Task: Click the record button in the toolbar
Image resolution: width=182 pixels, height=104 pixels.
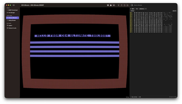Action: (x=108, y=5)
